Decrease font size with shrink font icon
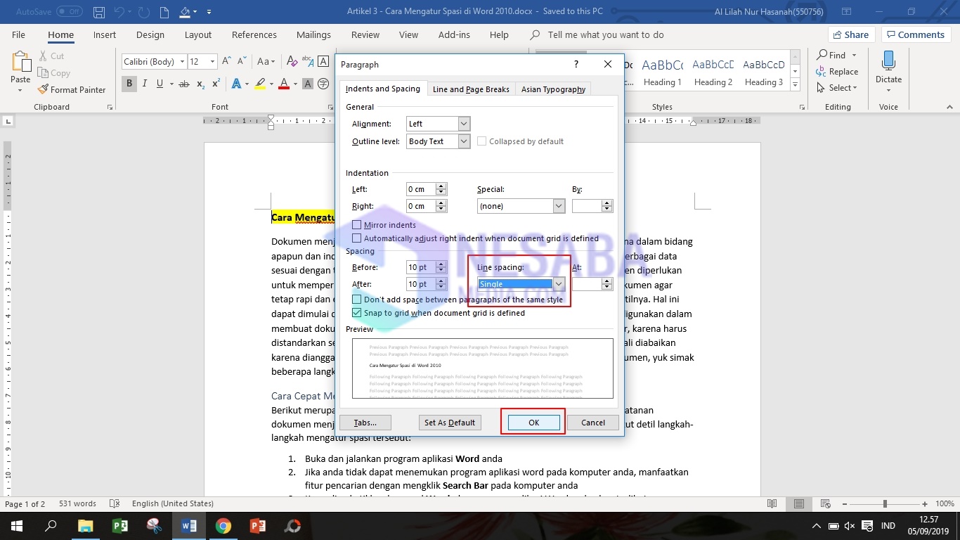Image resolution: width=960 pixels, height=540 pixels. [x=243, y=62]
